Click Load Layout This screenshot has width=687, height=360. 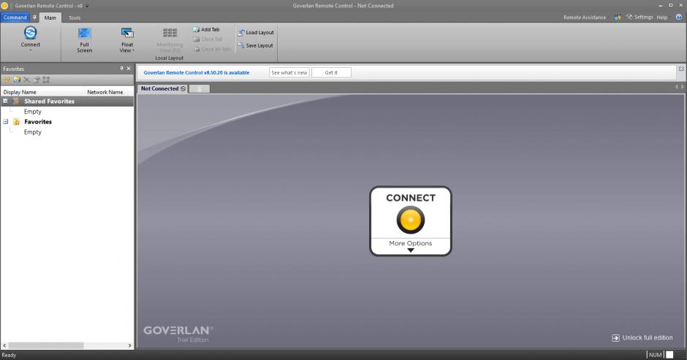(x=256, y=32)
